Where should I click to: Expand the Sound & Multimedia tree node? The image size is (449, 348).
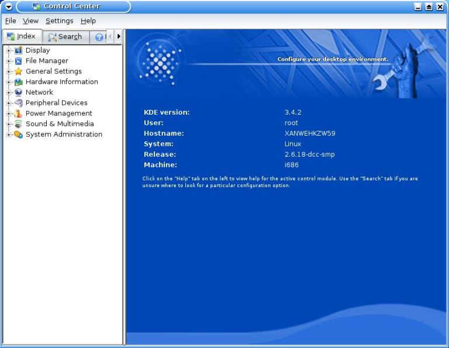[9, 124]
